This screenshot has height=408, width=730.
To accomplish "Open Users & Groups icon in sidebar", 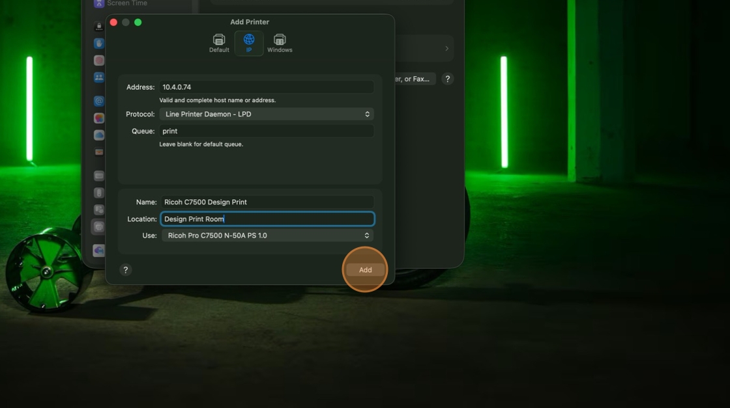I will (x=98, y=77).
